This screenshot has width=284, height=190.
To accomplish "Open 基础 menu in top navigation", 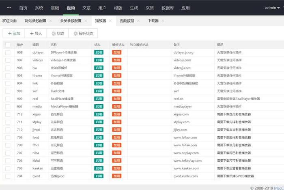I will coord(55,8).
